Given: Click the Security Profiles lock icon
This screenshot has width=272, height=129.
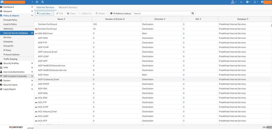Looking at the screenshot, I should pyautogui.click(x=1, y=63).
